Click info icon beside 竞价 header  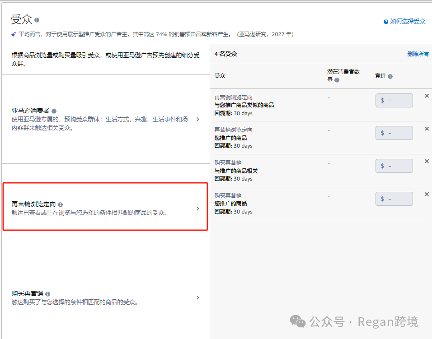coord(390,76)
